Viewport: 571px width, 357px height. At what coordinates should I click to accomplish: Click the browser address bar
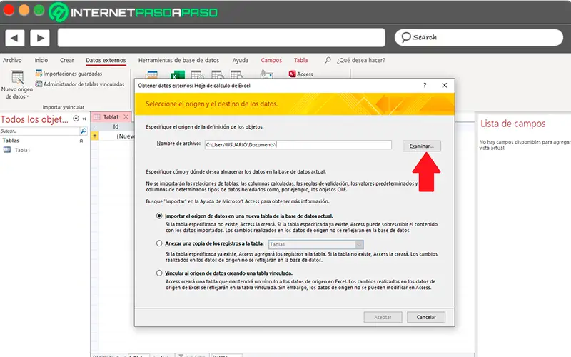click(x=221, y=38)
